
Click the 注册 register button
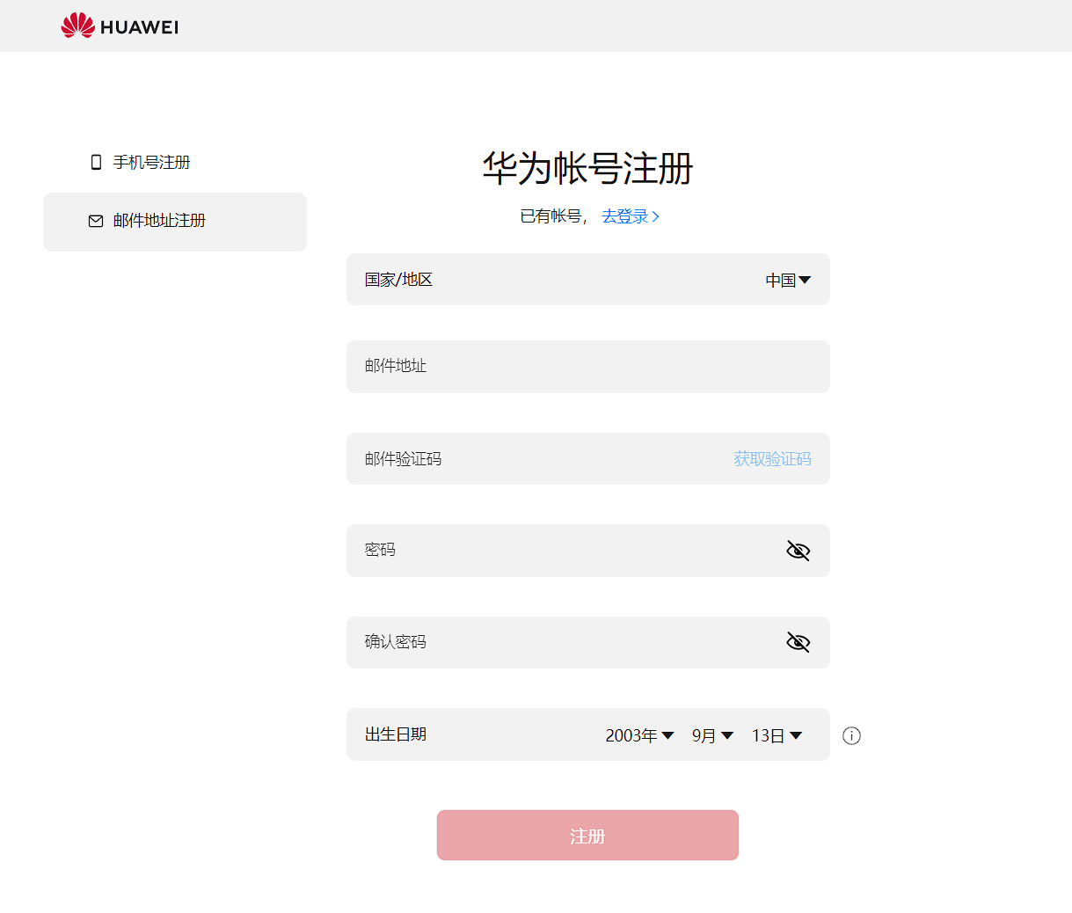pyautogui.click(x=587, y=836)
